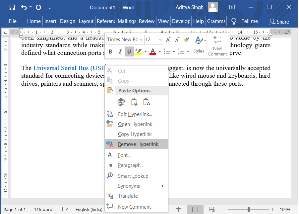Toggle Underline in the mini toolbar
Screen dimensions: 299x214
[129, 52]
